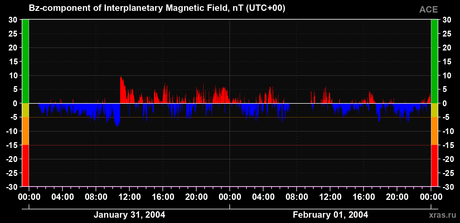Click the 25 label on the right axis
The width and height of the screenshot is (460, 223).
447,34
